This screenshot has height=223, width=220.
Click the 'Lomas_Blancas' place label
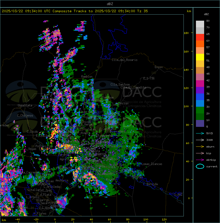tap(152, 164)
